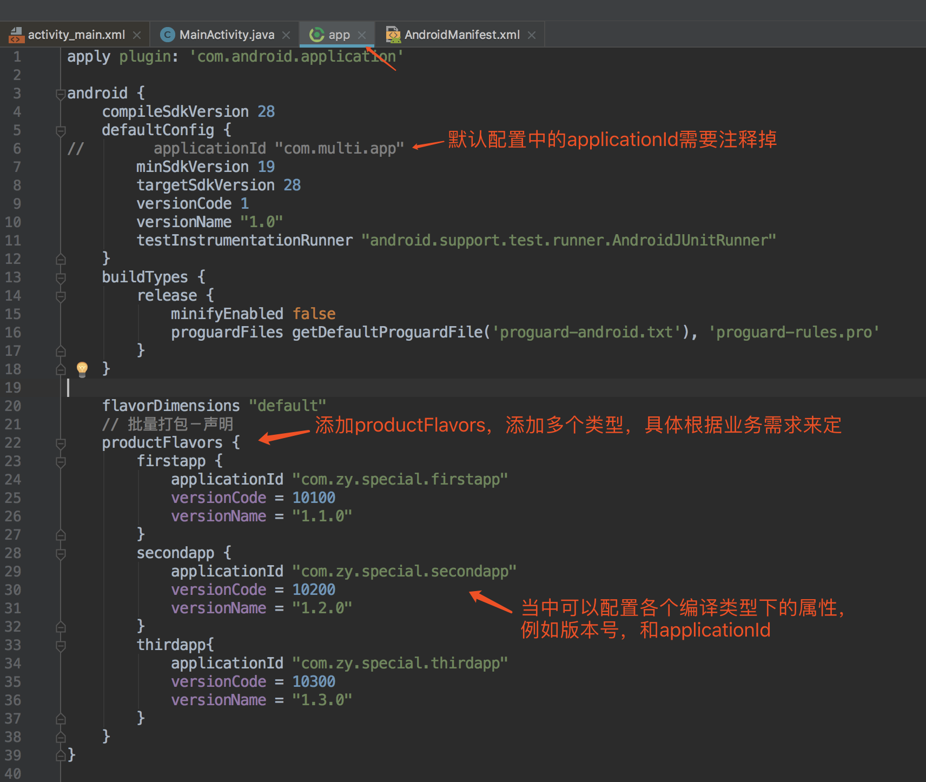Click fold end marker on line 12

click(x=61, y=259)
